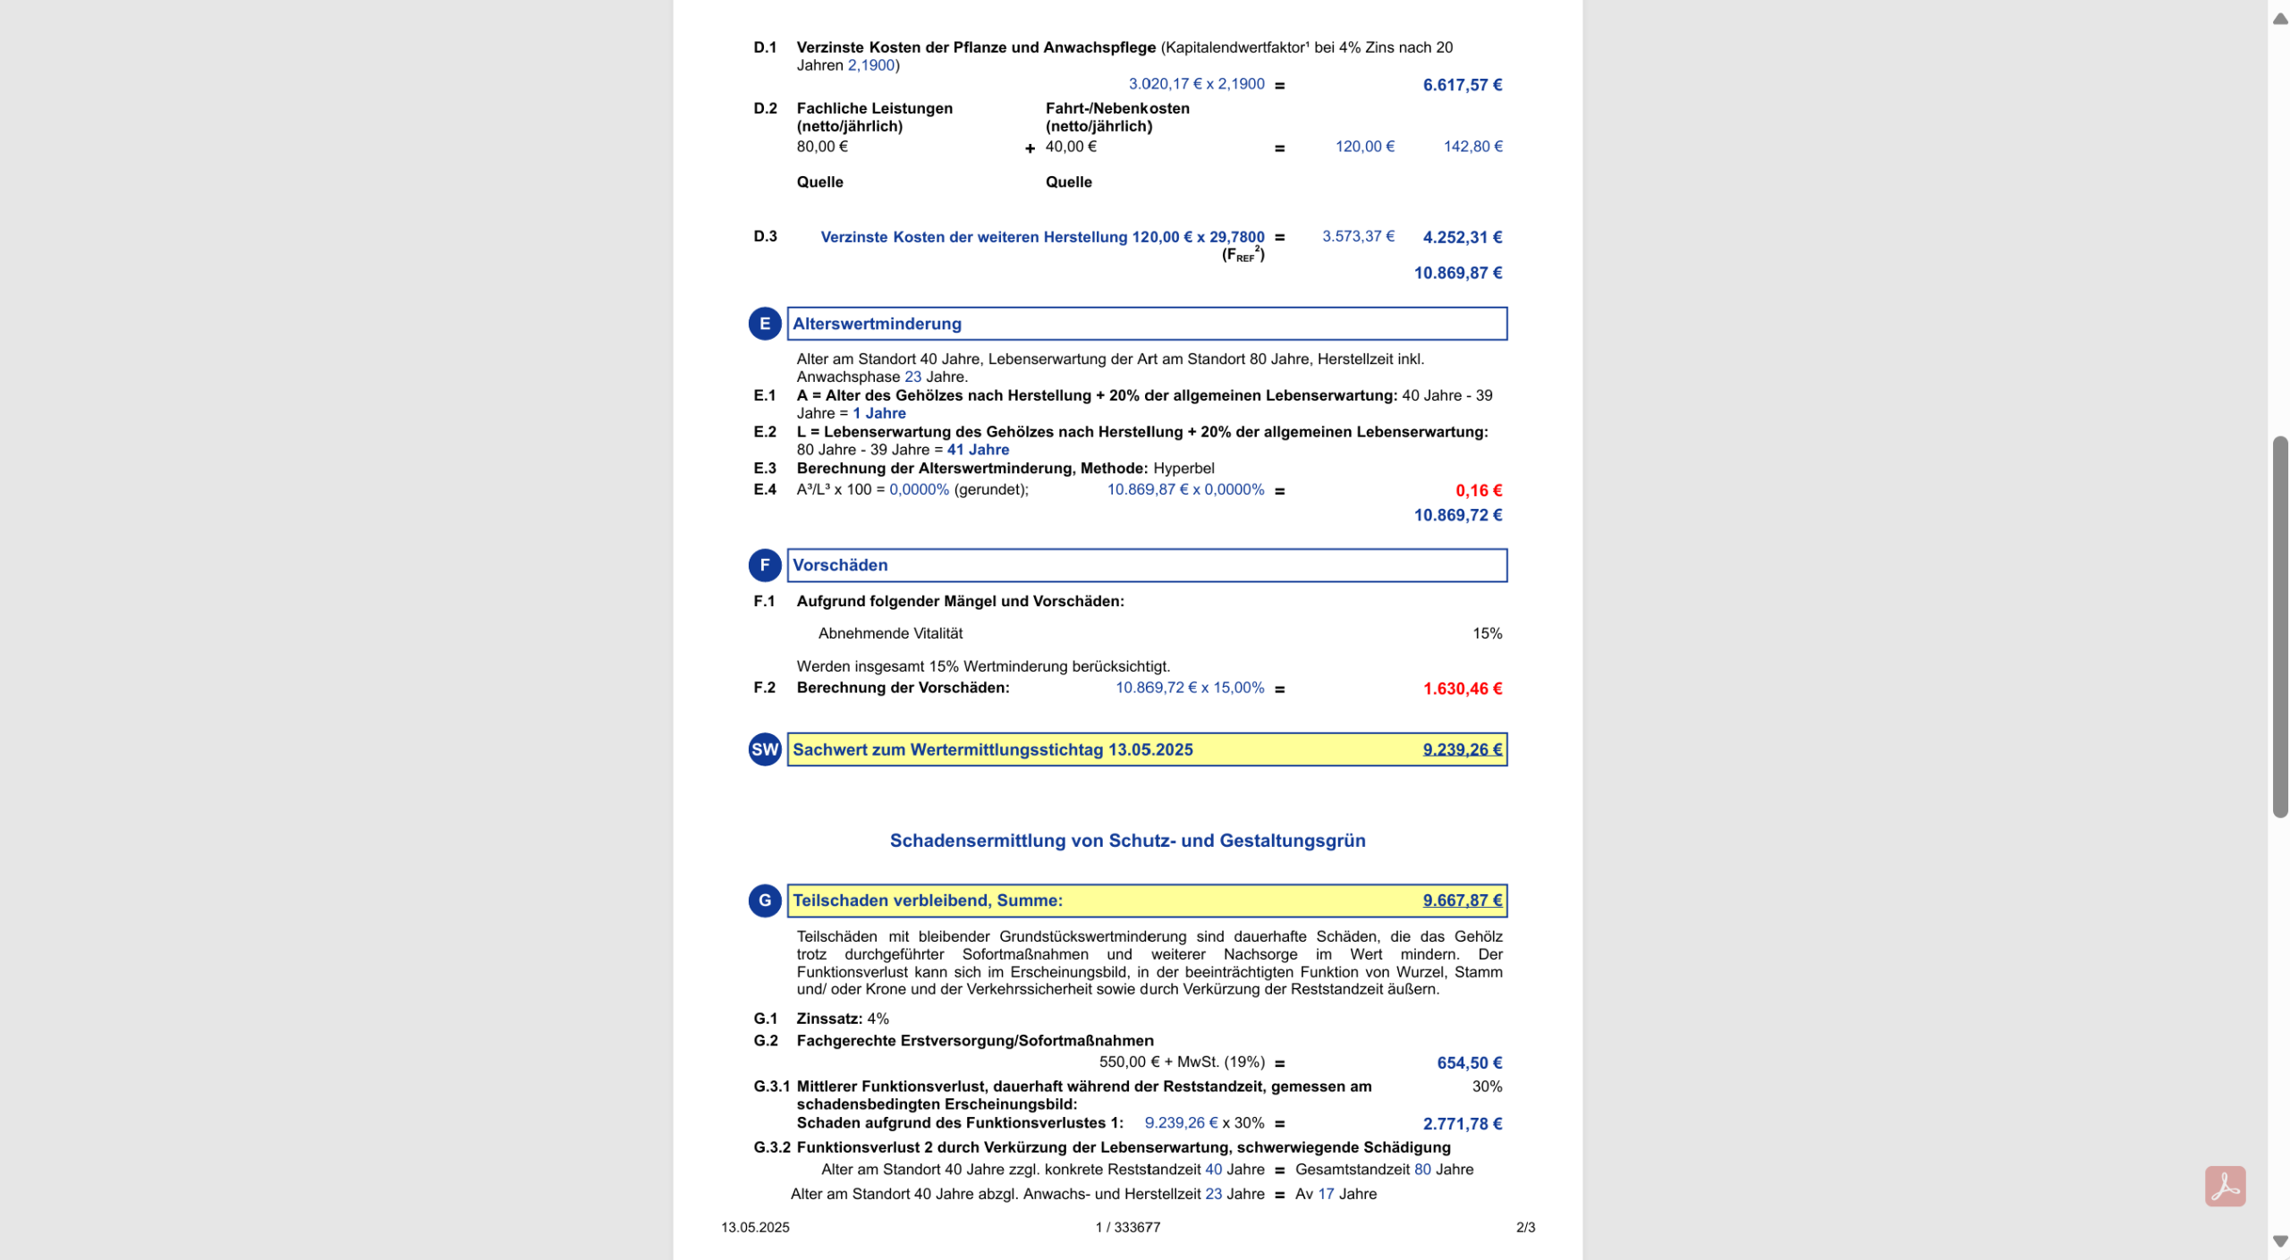Click the text Abnehmende Vitalität

[890, 633]
